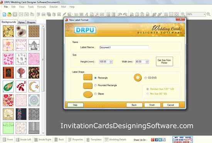Click the signature tool icon in toolbar
Screen dimensions: 212x143
point(97,14)
